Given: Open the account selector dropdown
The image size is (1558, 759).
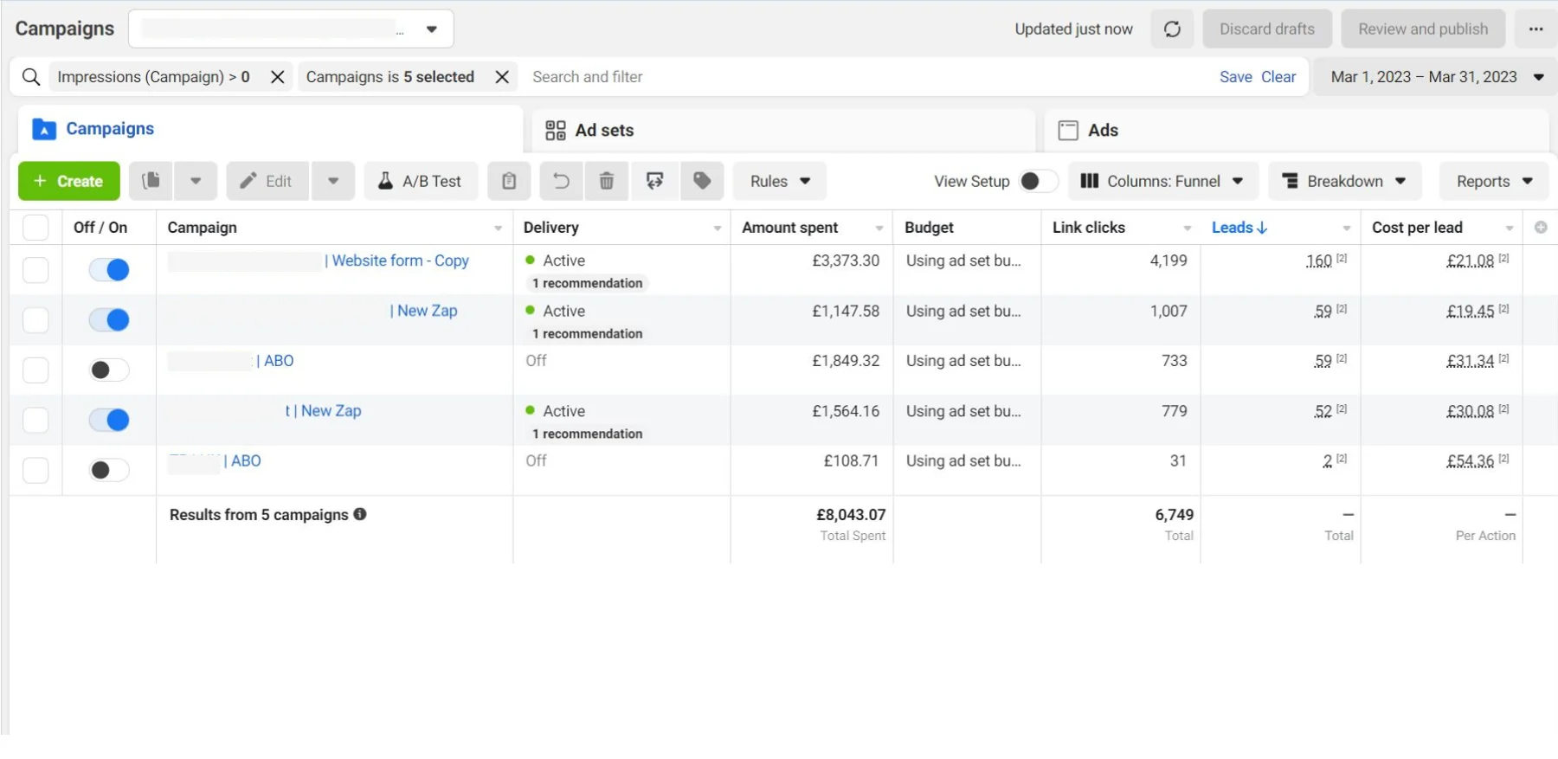Looking at the screenshot, I should tap(291, 29).
